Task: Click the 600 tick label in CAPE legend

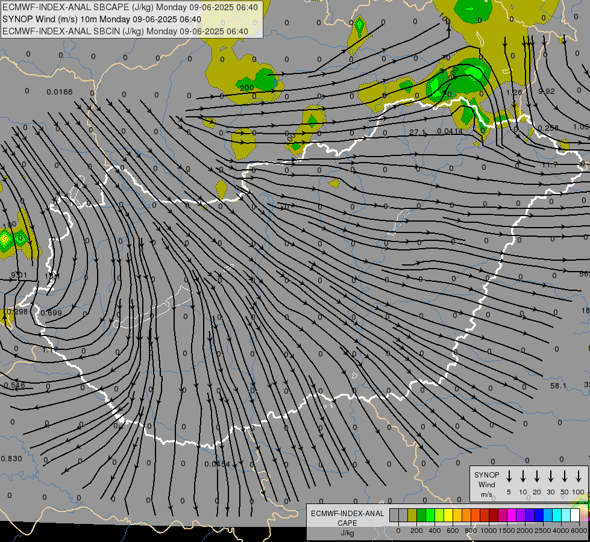Action: (x=453, y=531)
